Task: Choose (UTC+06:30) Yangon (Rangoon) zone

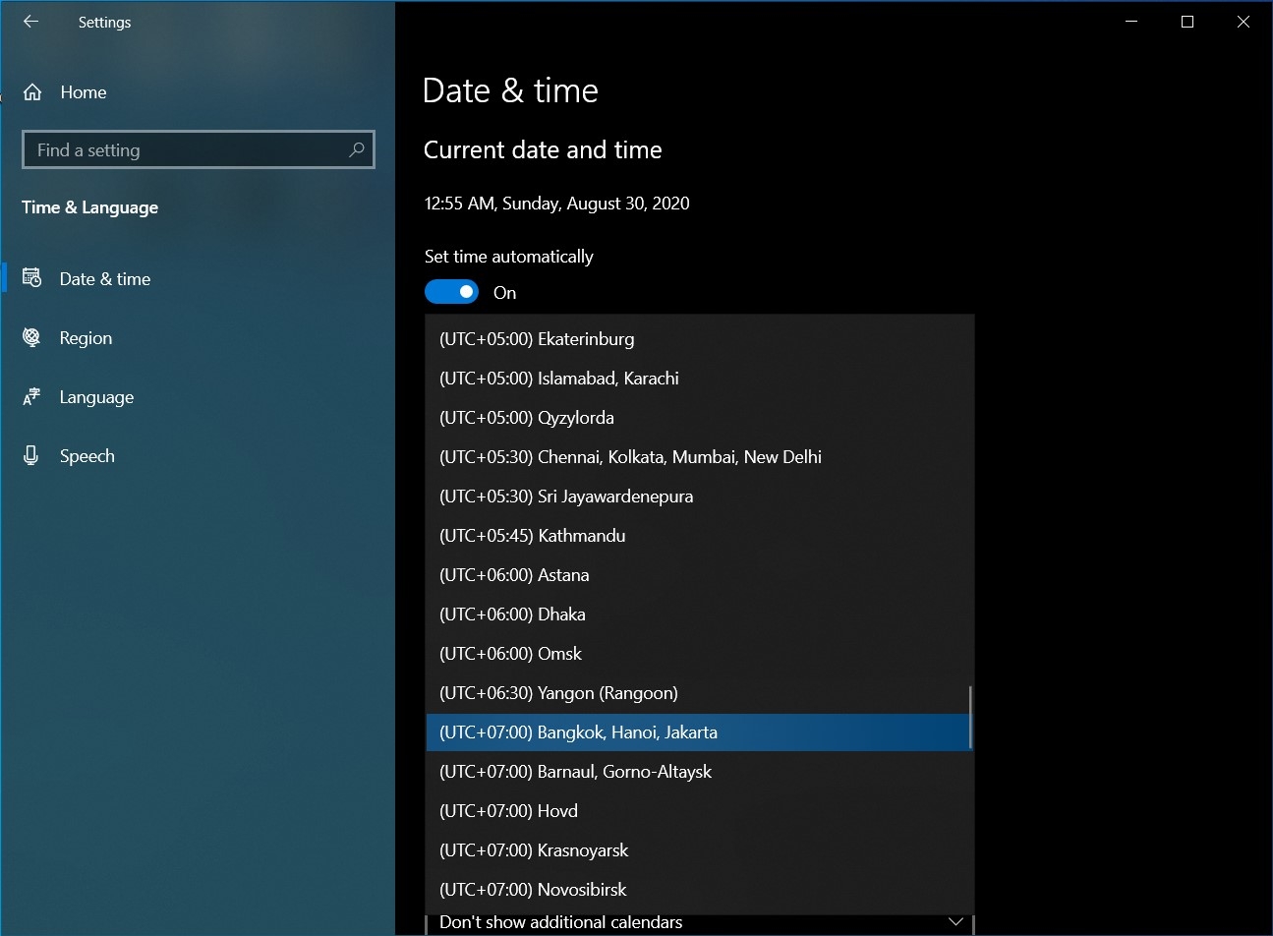Action: 699,693
